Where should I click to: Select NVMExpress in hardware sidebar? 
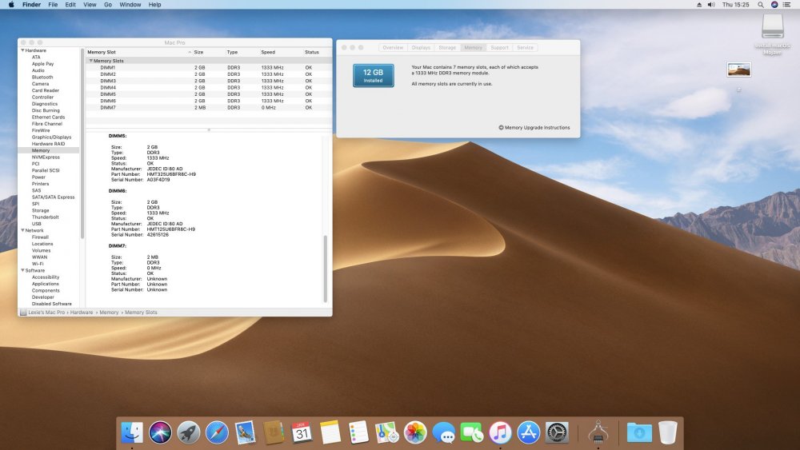(46, 157)
